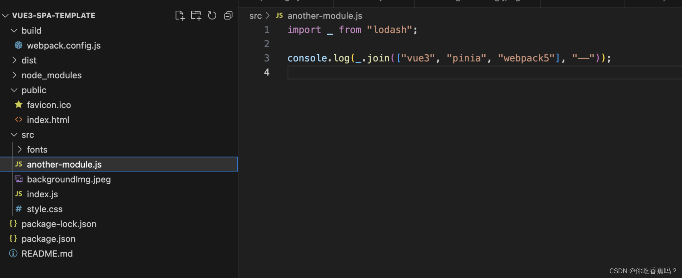Select the public folder name
This screenshot has width=682, height=278.
pyautogui.click(x=34, y=90)
